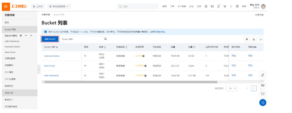
Task: Click the 流量 column help icon
Action: tap(194, 47)
